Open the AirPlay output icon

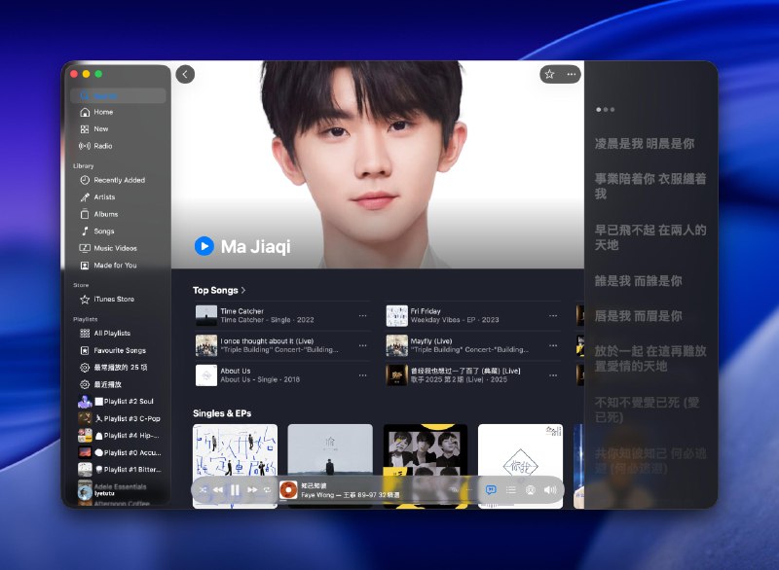(x=531, y=490)
